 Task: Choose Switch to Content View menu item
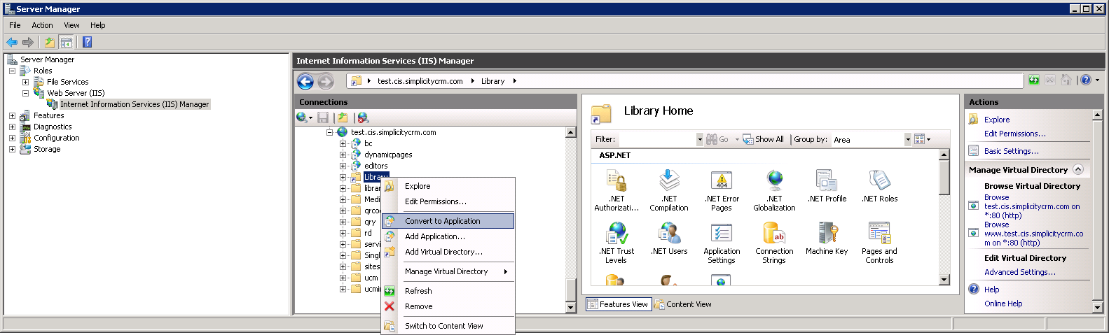point(448,326)
